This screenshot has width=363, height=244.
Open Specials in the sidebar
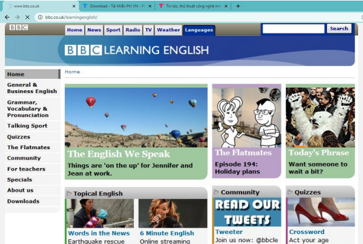click(32, 180)
